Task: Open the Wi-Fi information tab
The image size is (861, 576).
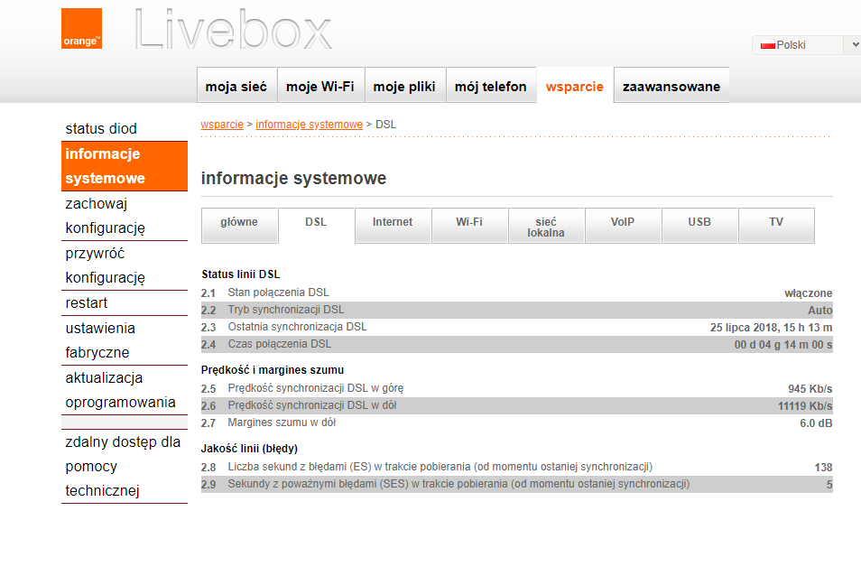Action: (x=469, y=223)
